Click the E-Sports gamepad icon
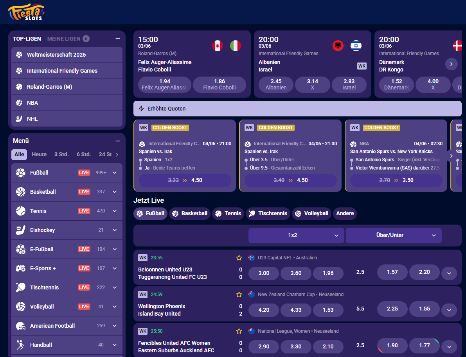The image size is (466, 357). pos(20,268)
